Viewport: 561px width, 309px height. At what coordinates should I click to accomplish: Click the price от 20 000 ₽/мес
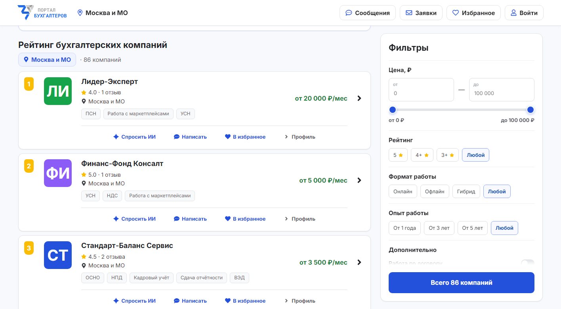(x=321, y=98)
